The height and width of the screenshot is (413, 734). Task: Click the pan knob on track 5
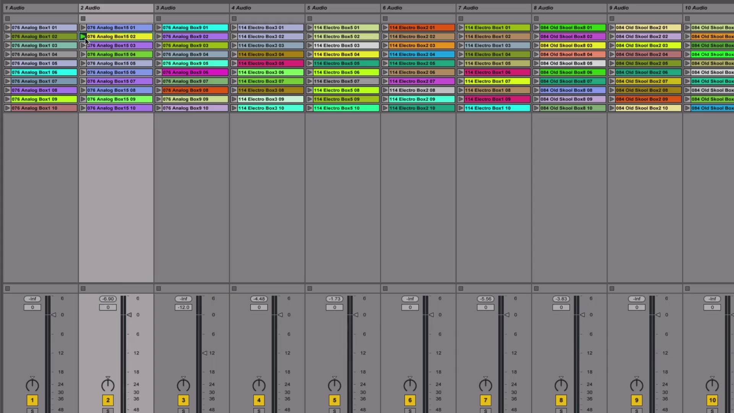[335, 385]
